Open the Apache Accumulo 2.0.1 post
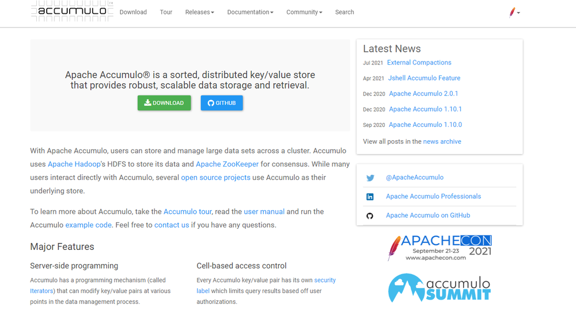The width and height of the screenshot is (576, 312). point(423,94)
